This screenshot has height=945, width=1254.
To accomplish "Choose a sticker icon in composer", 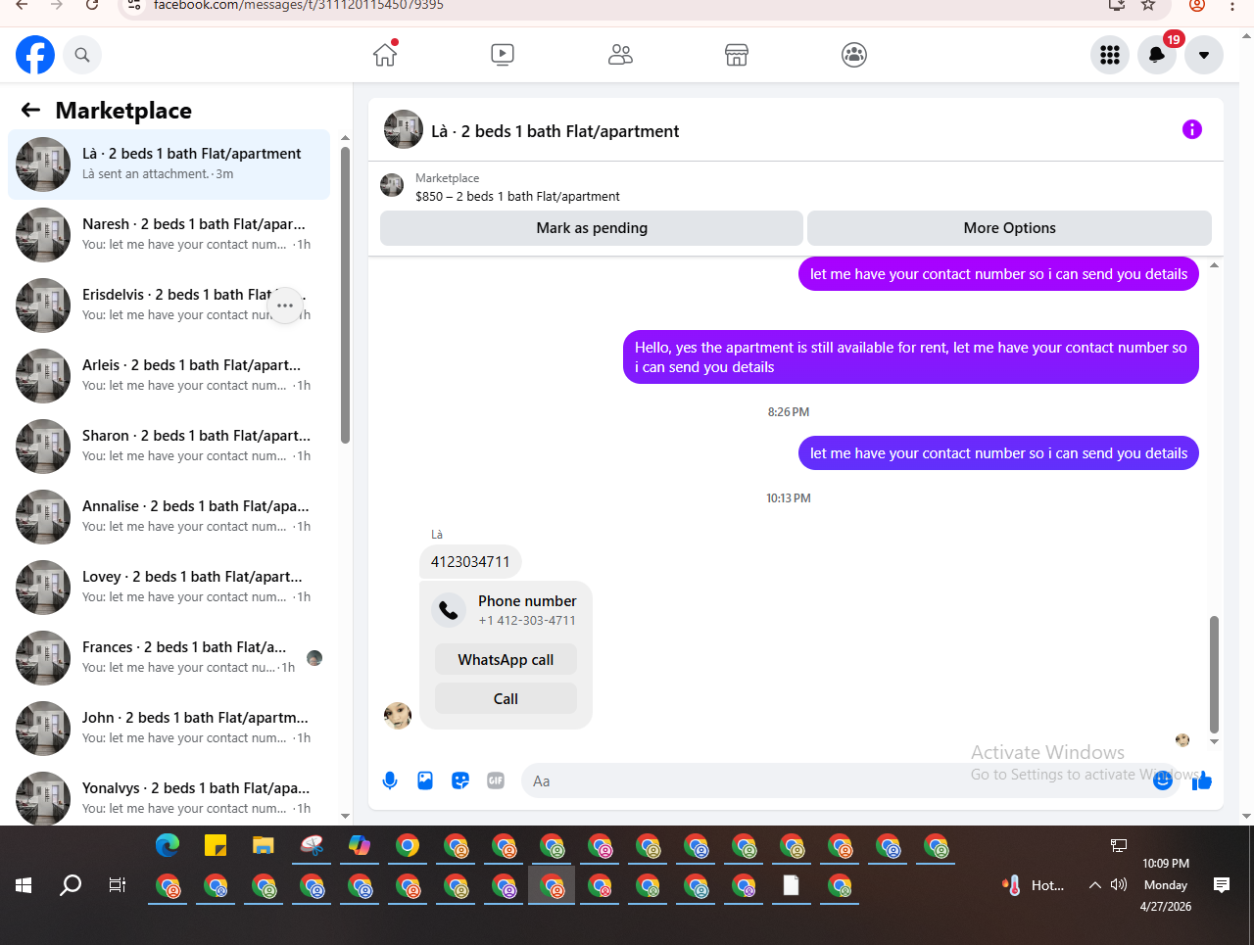I will coord(460,780).
